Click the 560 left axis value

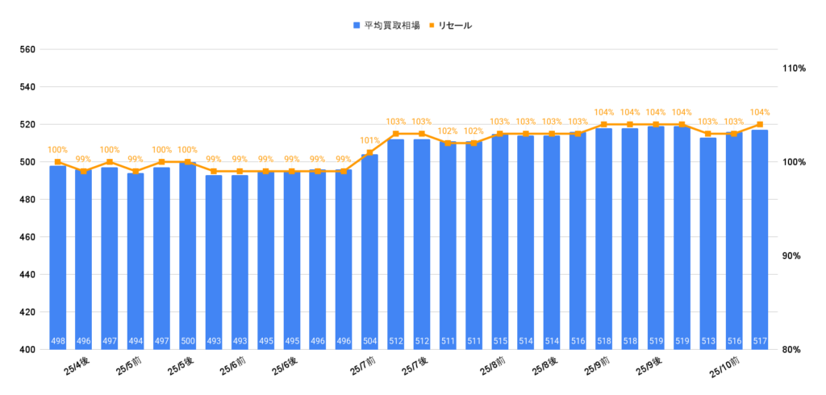27,50
